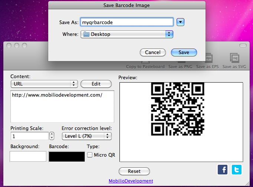Click the Save as PNG toolbar item

[x=180, y=65]
